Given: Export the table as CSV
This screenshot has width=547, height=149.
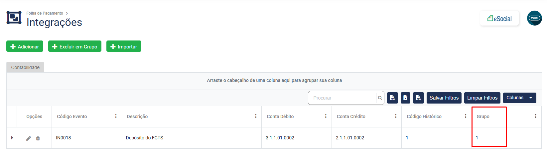Looking at the screenshot, I should click(418, 98).
